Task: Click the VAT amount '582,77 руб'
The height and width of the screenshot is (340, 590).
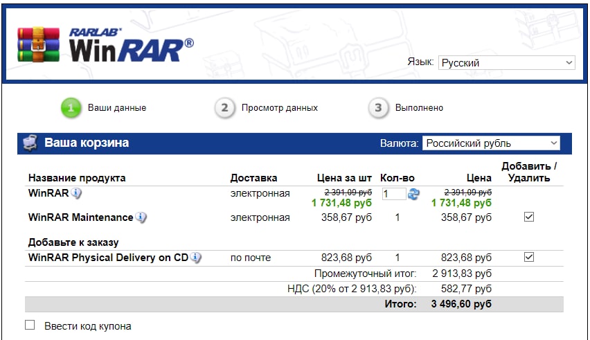Action: pos(466,289)
